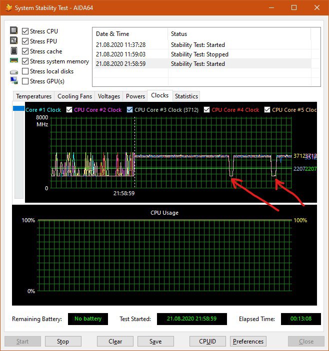The width and height of the screenshot is (329, 351).
Task: Click the cache chip icon beside Stress cache
Action: pos(14,50)
